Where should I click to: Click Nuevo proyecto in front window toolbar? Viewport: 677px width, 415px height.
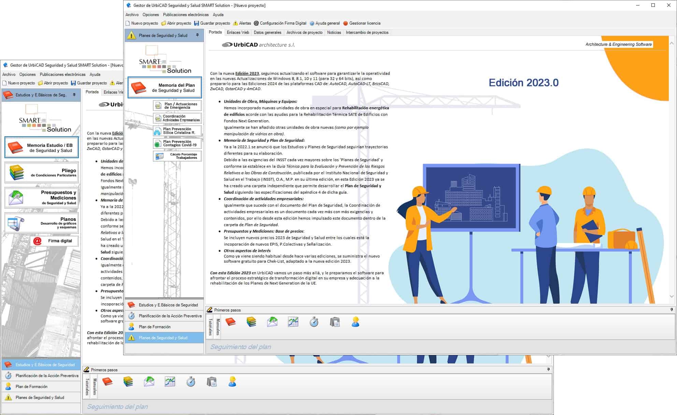(x=142, y=23)
